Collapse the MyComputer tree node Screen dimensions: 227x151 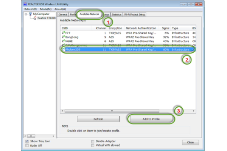coord(26,14)
